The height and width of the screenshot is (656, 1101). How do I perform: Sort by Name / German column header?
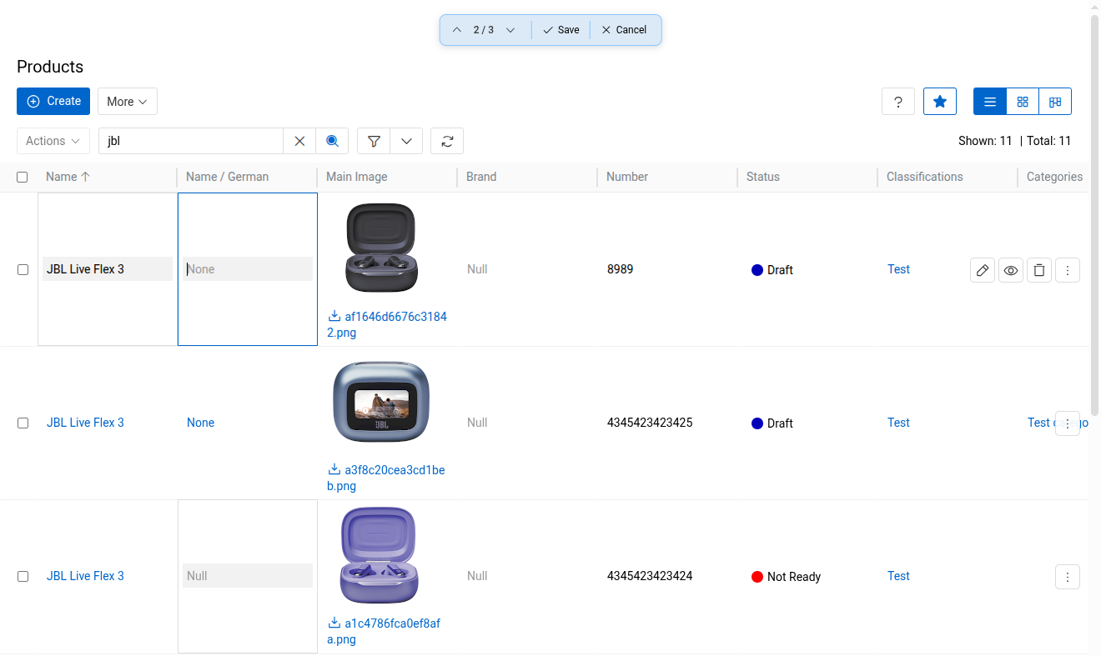pos(227,177)
